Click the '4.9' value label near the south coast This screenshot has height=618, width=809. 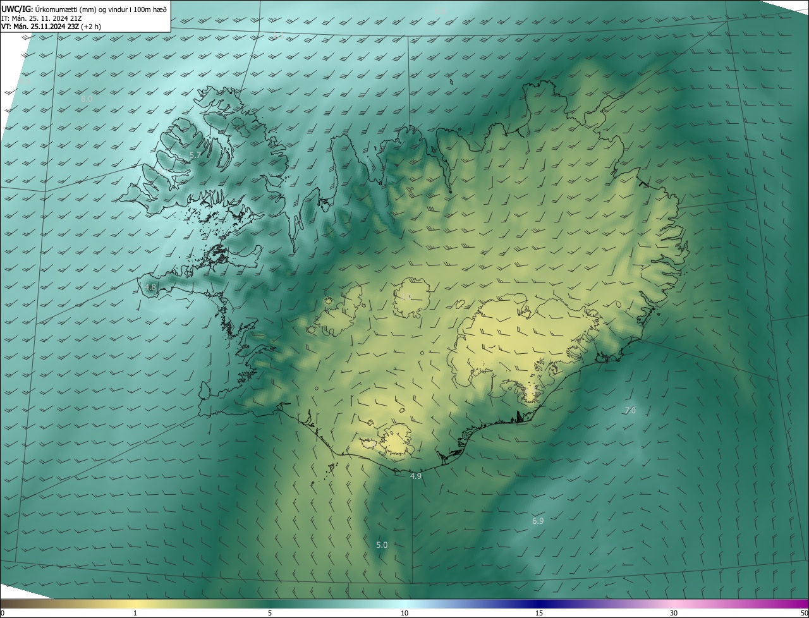point(416,476)
